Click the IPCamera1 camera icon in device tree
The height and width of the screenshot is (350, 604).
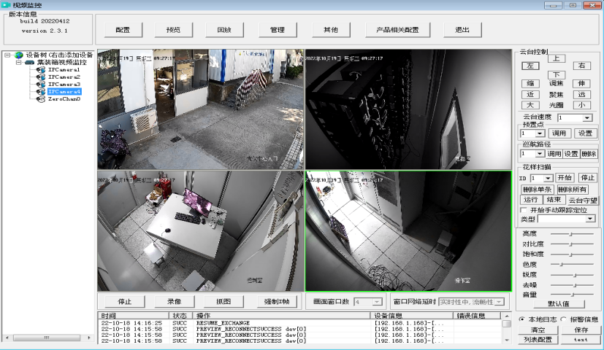pyautogui.click(x=41, y=70)
